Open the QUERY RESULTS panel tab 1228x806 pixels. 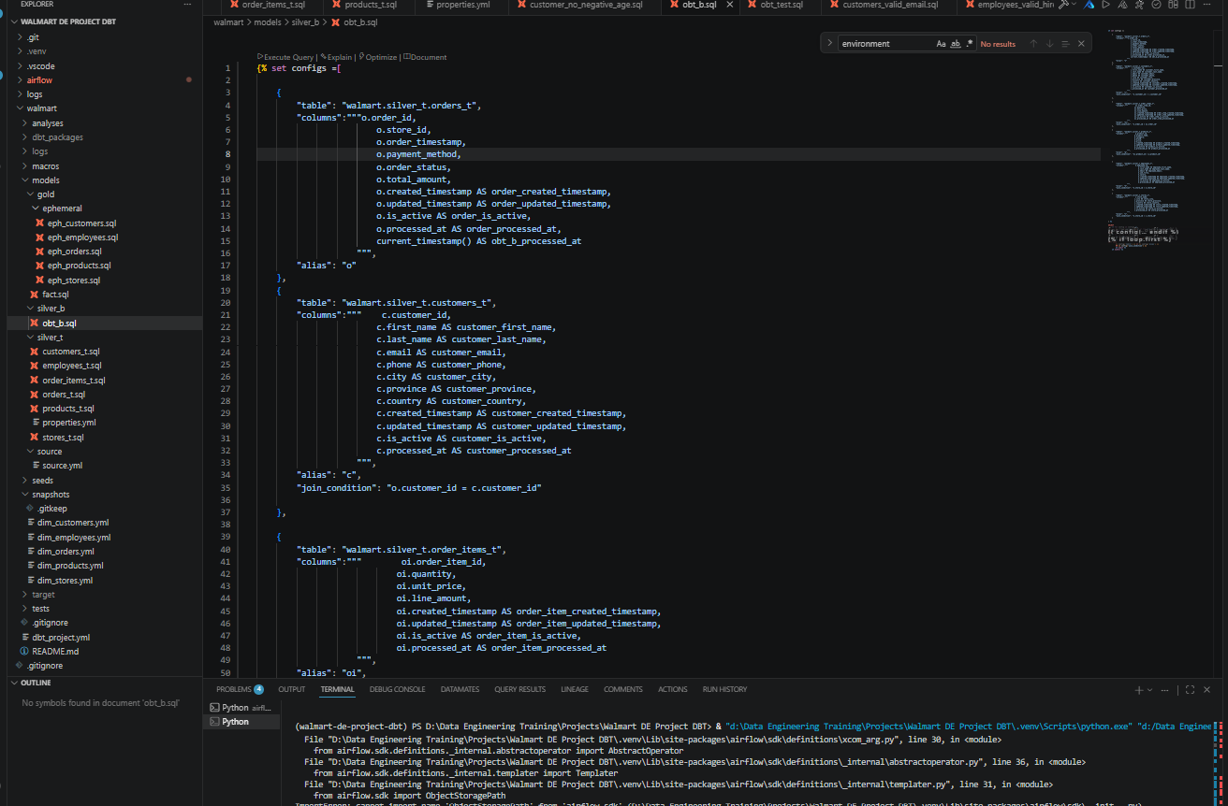coord(519,689)
